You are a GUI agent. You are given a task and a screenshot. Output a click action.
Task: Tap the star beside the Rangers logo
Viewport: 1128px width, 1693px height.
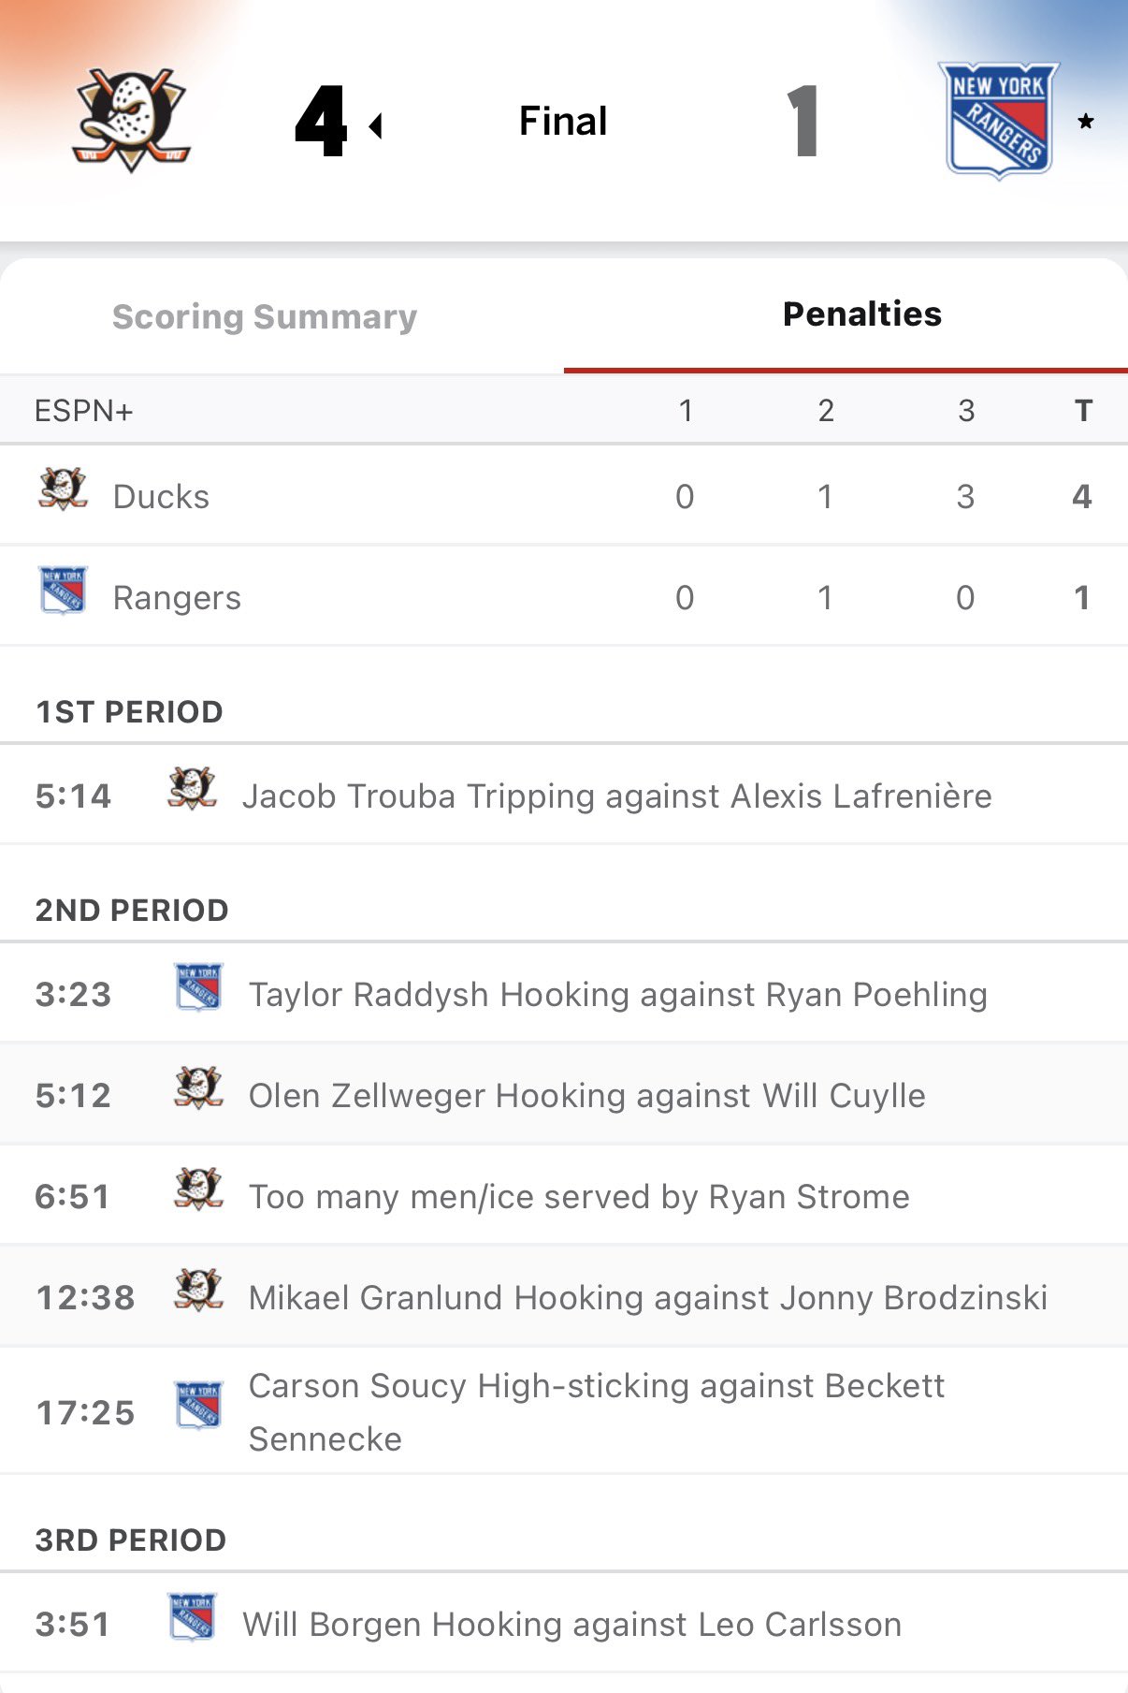pyautogui.click(x=1085, y=122)
